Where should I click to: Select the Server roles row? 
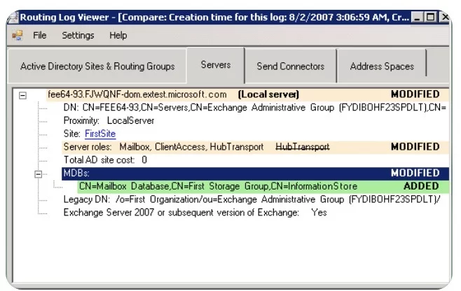[x=255, y=146]
